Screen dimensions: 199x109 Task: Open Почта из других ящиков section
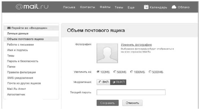tap(24, 83)
